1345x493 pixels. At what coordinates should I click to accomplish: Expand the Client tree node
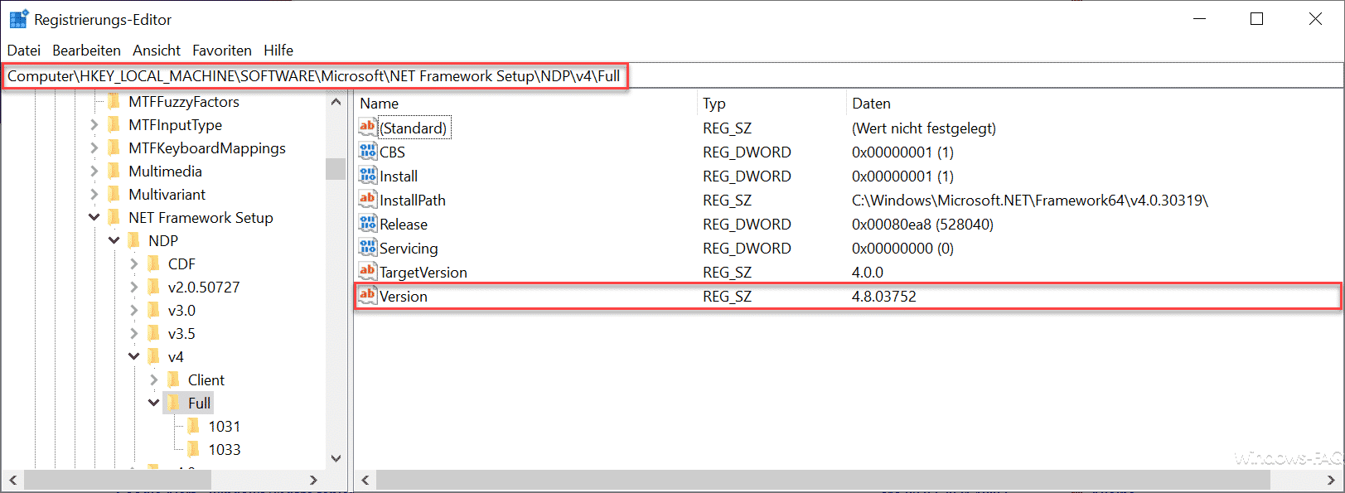tap(154, 380)
